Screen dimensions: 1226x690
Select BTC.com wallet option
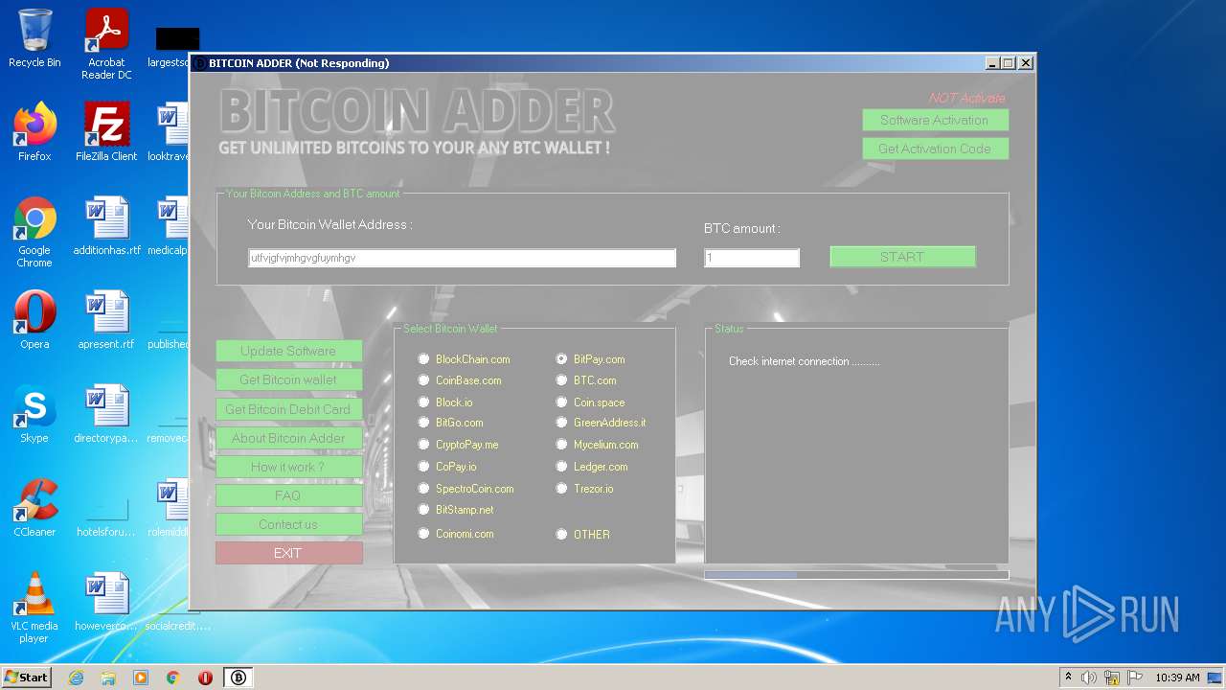[587, 380]
